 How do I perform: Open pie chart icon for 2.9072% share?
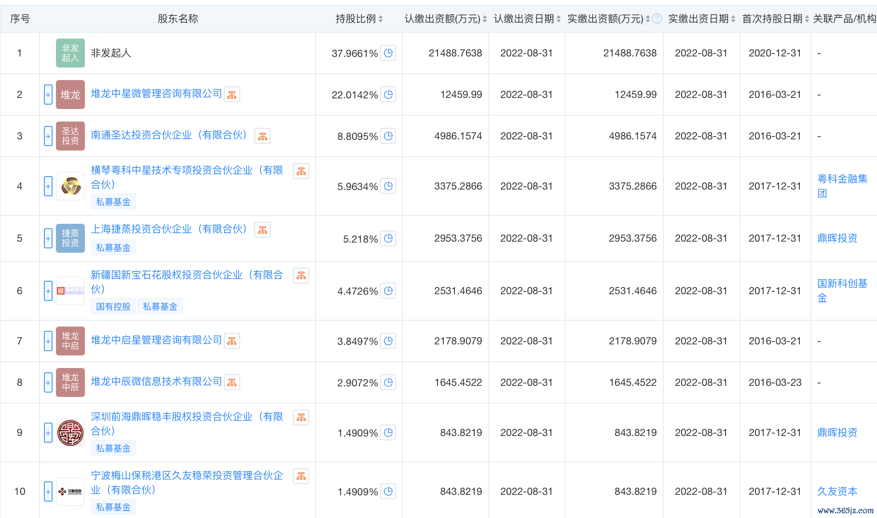(x=388, y=382)
